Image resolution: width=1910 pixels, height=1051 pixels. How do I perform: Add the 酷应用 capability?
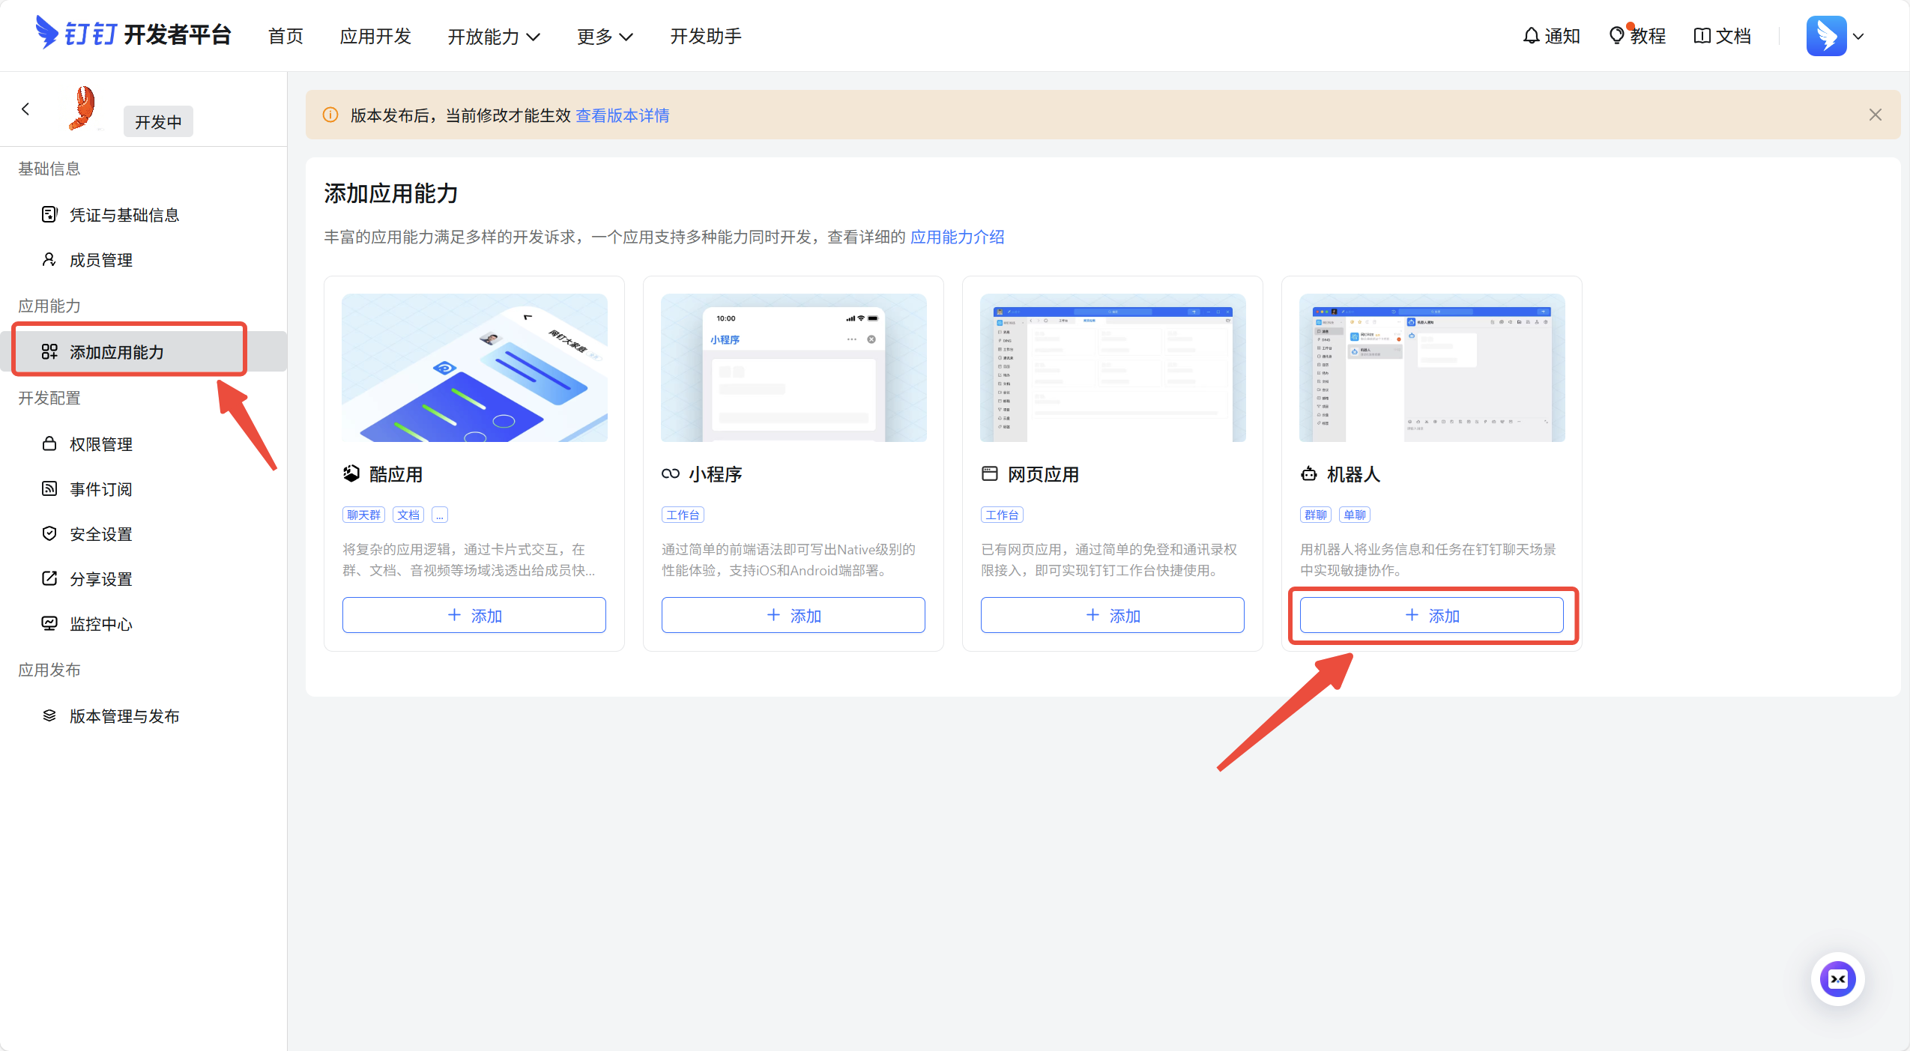pos(474,615)
